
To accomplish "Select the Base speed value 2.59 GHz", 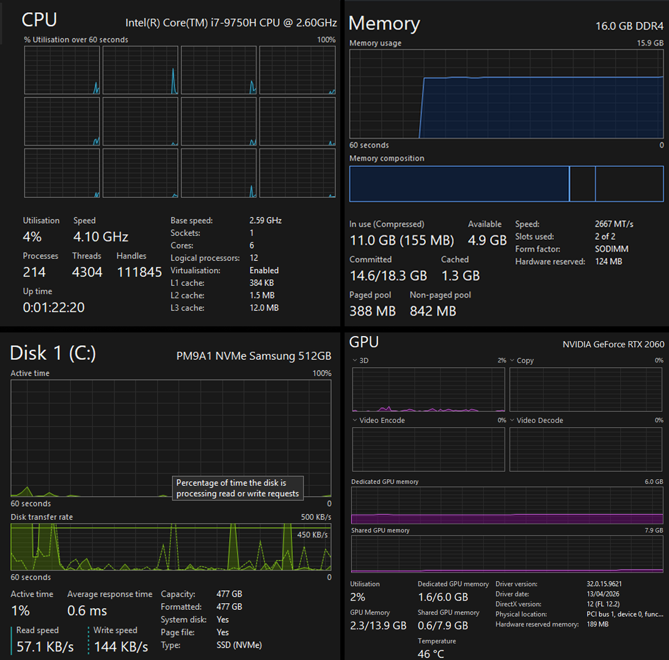I will (x=265, y=221).
